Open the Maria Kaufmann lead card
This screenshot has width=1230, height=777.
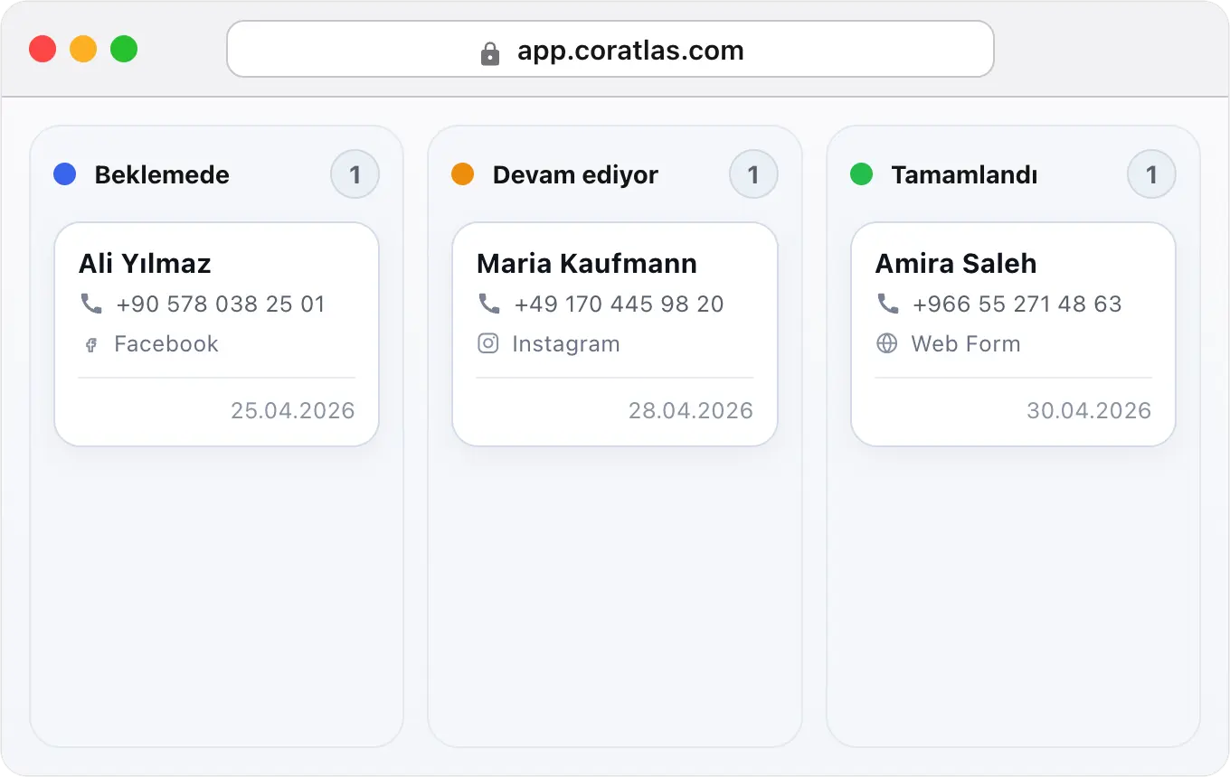[615, 334]
